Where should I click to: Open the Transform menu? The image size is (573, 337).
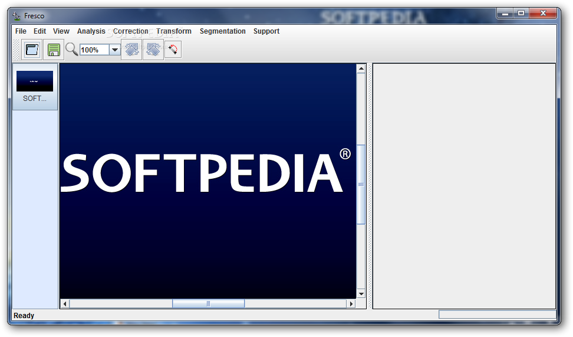coord(174,31)
